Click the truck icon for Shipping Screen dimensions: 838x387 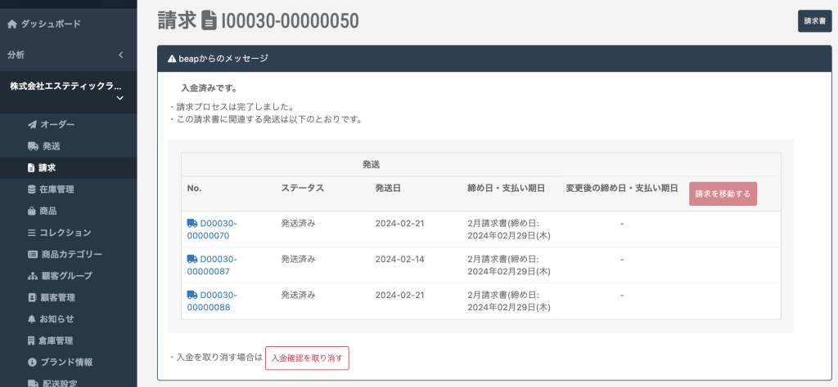pyautogui.click(x=32, y=146)
